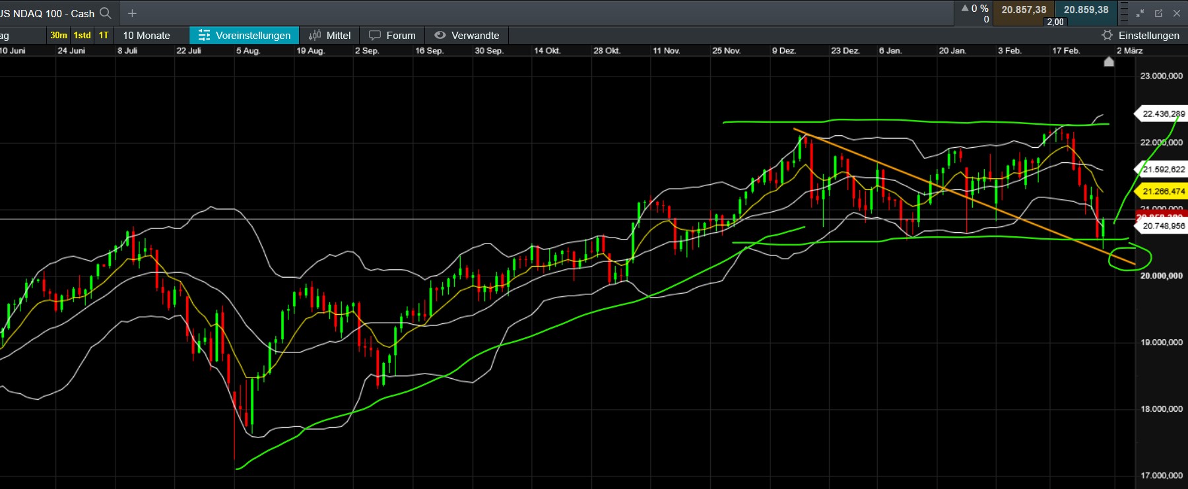Click the 5 Aug. date label

248,51
